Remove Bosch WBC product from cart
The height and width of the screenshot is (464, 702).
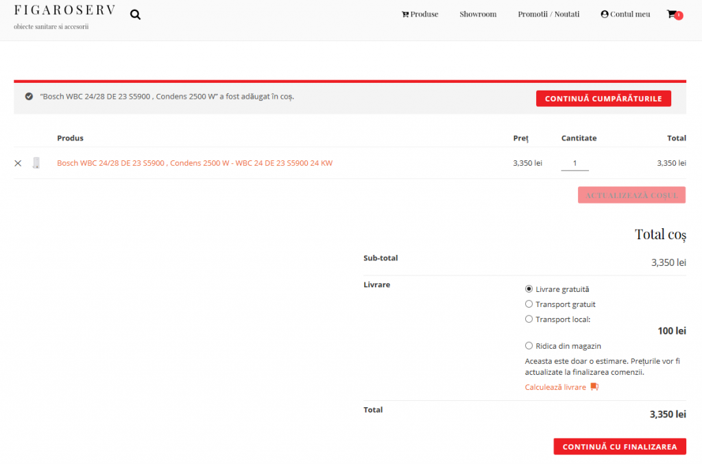pyautogui.click(x=18, y=163)
